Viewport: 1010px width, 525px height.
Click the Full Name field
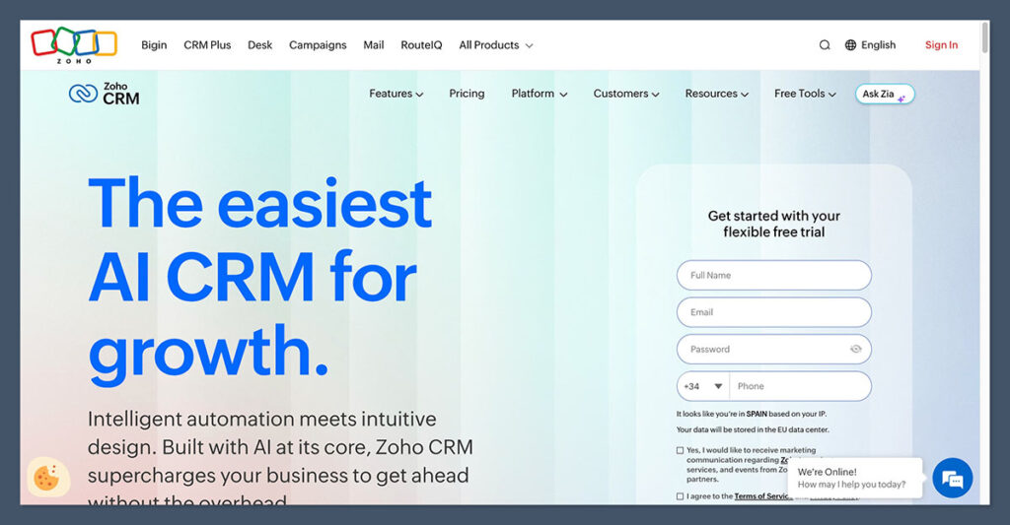point(773,275)
